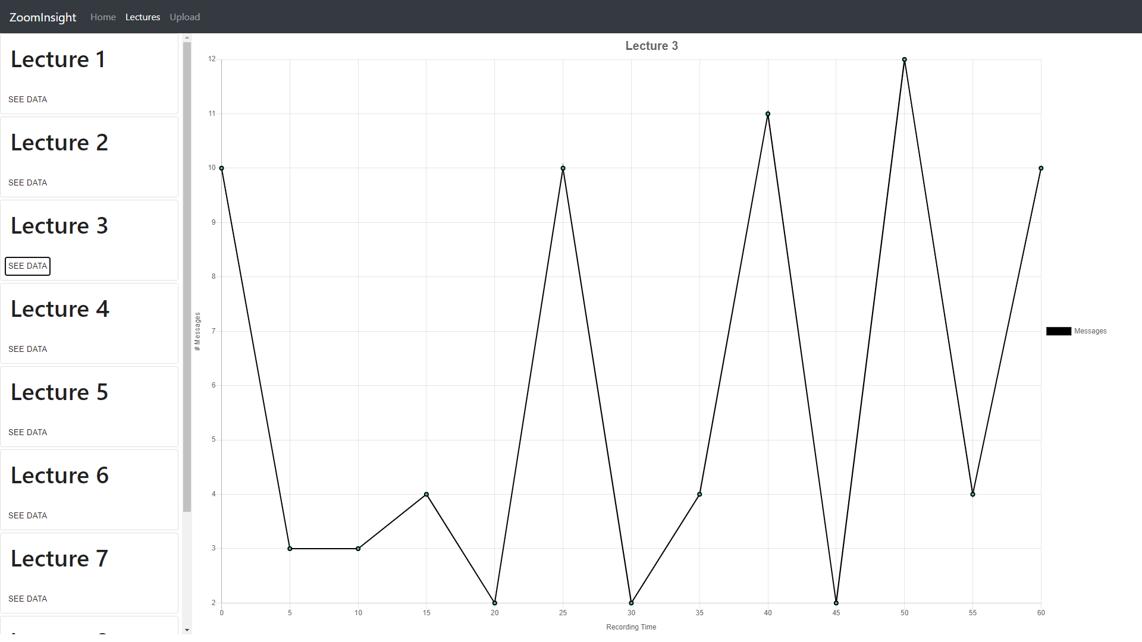Click the lecture list scrollbar thumb

(x=187, y=276)
